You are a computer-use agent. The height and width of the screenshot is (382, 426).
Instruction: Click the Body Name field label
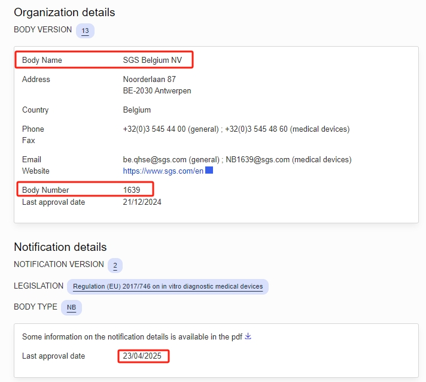[42, 60]
